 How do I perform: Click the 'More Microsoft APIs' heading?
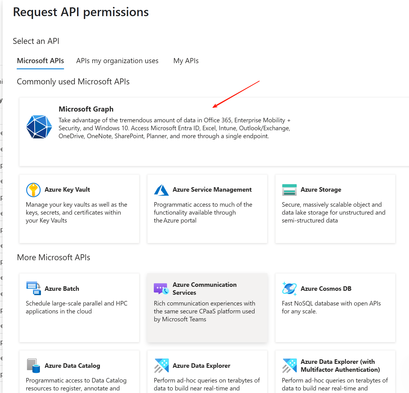tap(54, 257)
